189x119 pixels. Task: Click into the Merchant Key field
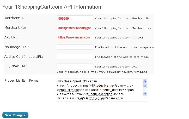click(x=75, y=28)
